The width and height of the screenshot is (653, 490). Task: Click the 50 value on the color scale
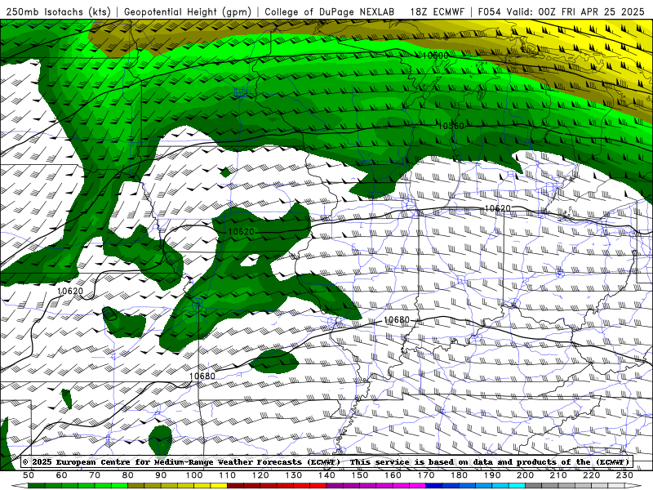29,475
